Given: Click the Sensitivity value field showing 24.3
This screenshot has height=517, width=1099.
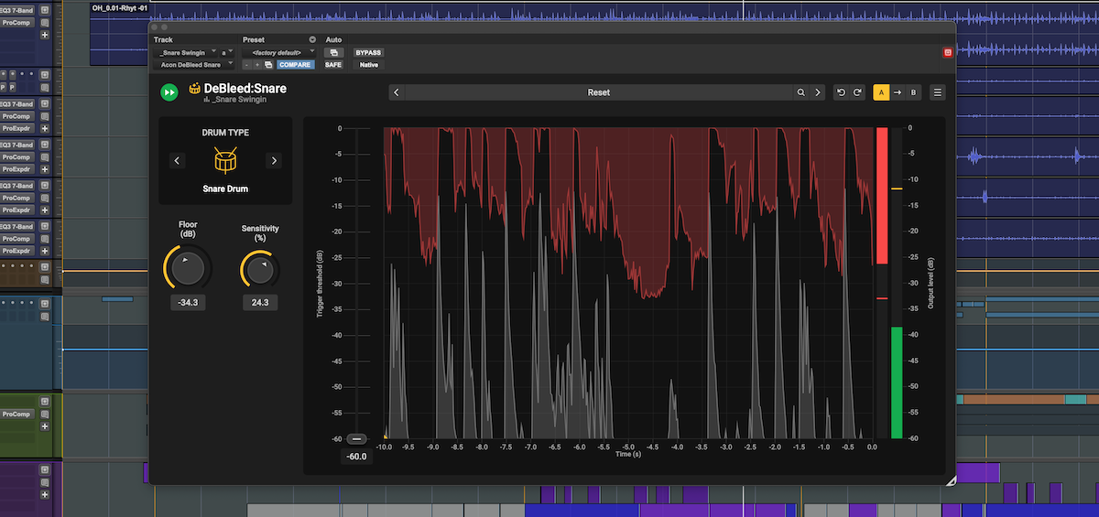Looking at the screenshot, I should pyautogui.click(x=260, y=302).
